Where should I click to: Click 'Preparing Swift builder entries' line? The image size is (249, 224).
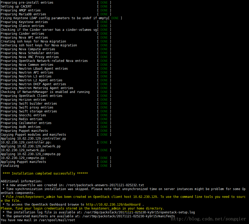coord(29,104)
